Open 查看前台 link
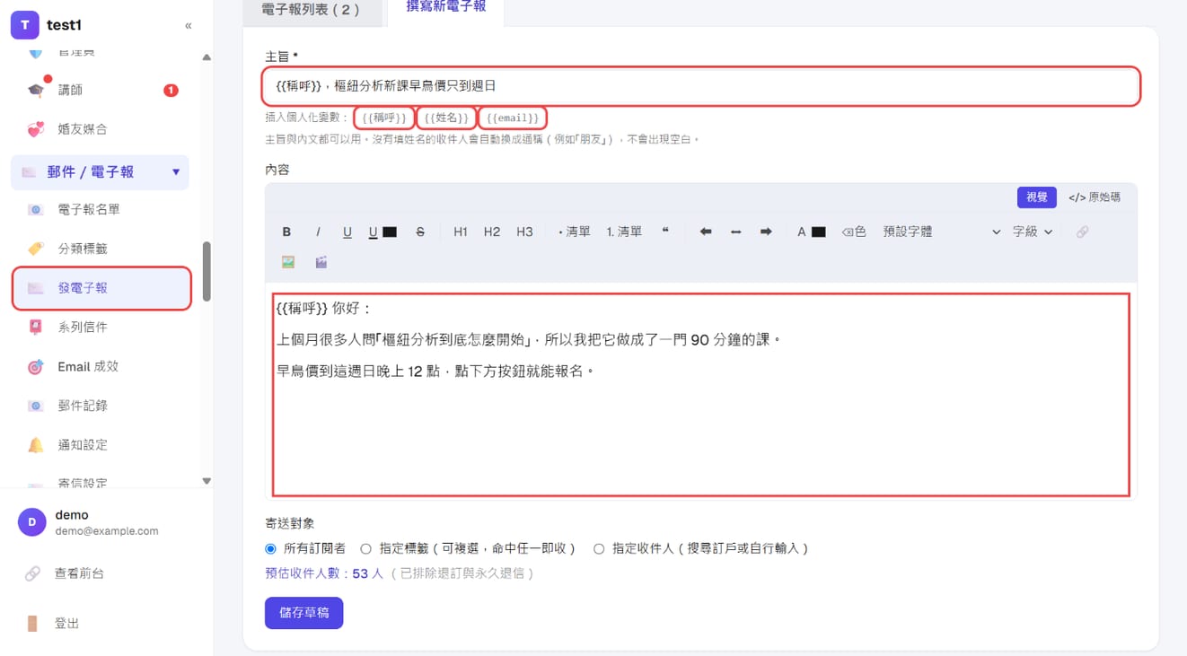This screenshot has width=1187, height=656. tap(79, 573)
